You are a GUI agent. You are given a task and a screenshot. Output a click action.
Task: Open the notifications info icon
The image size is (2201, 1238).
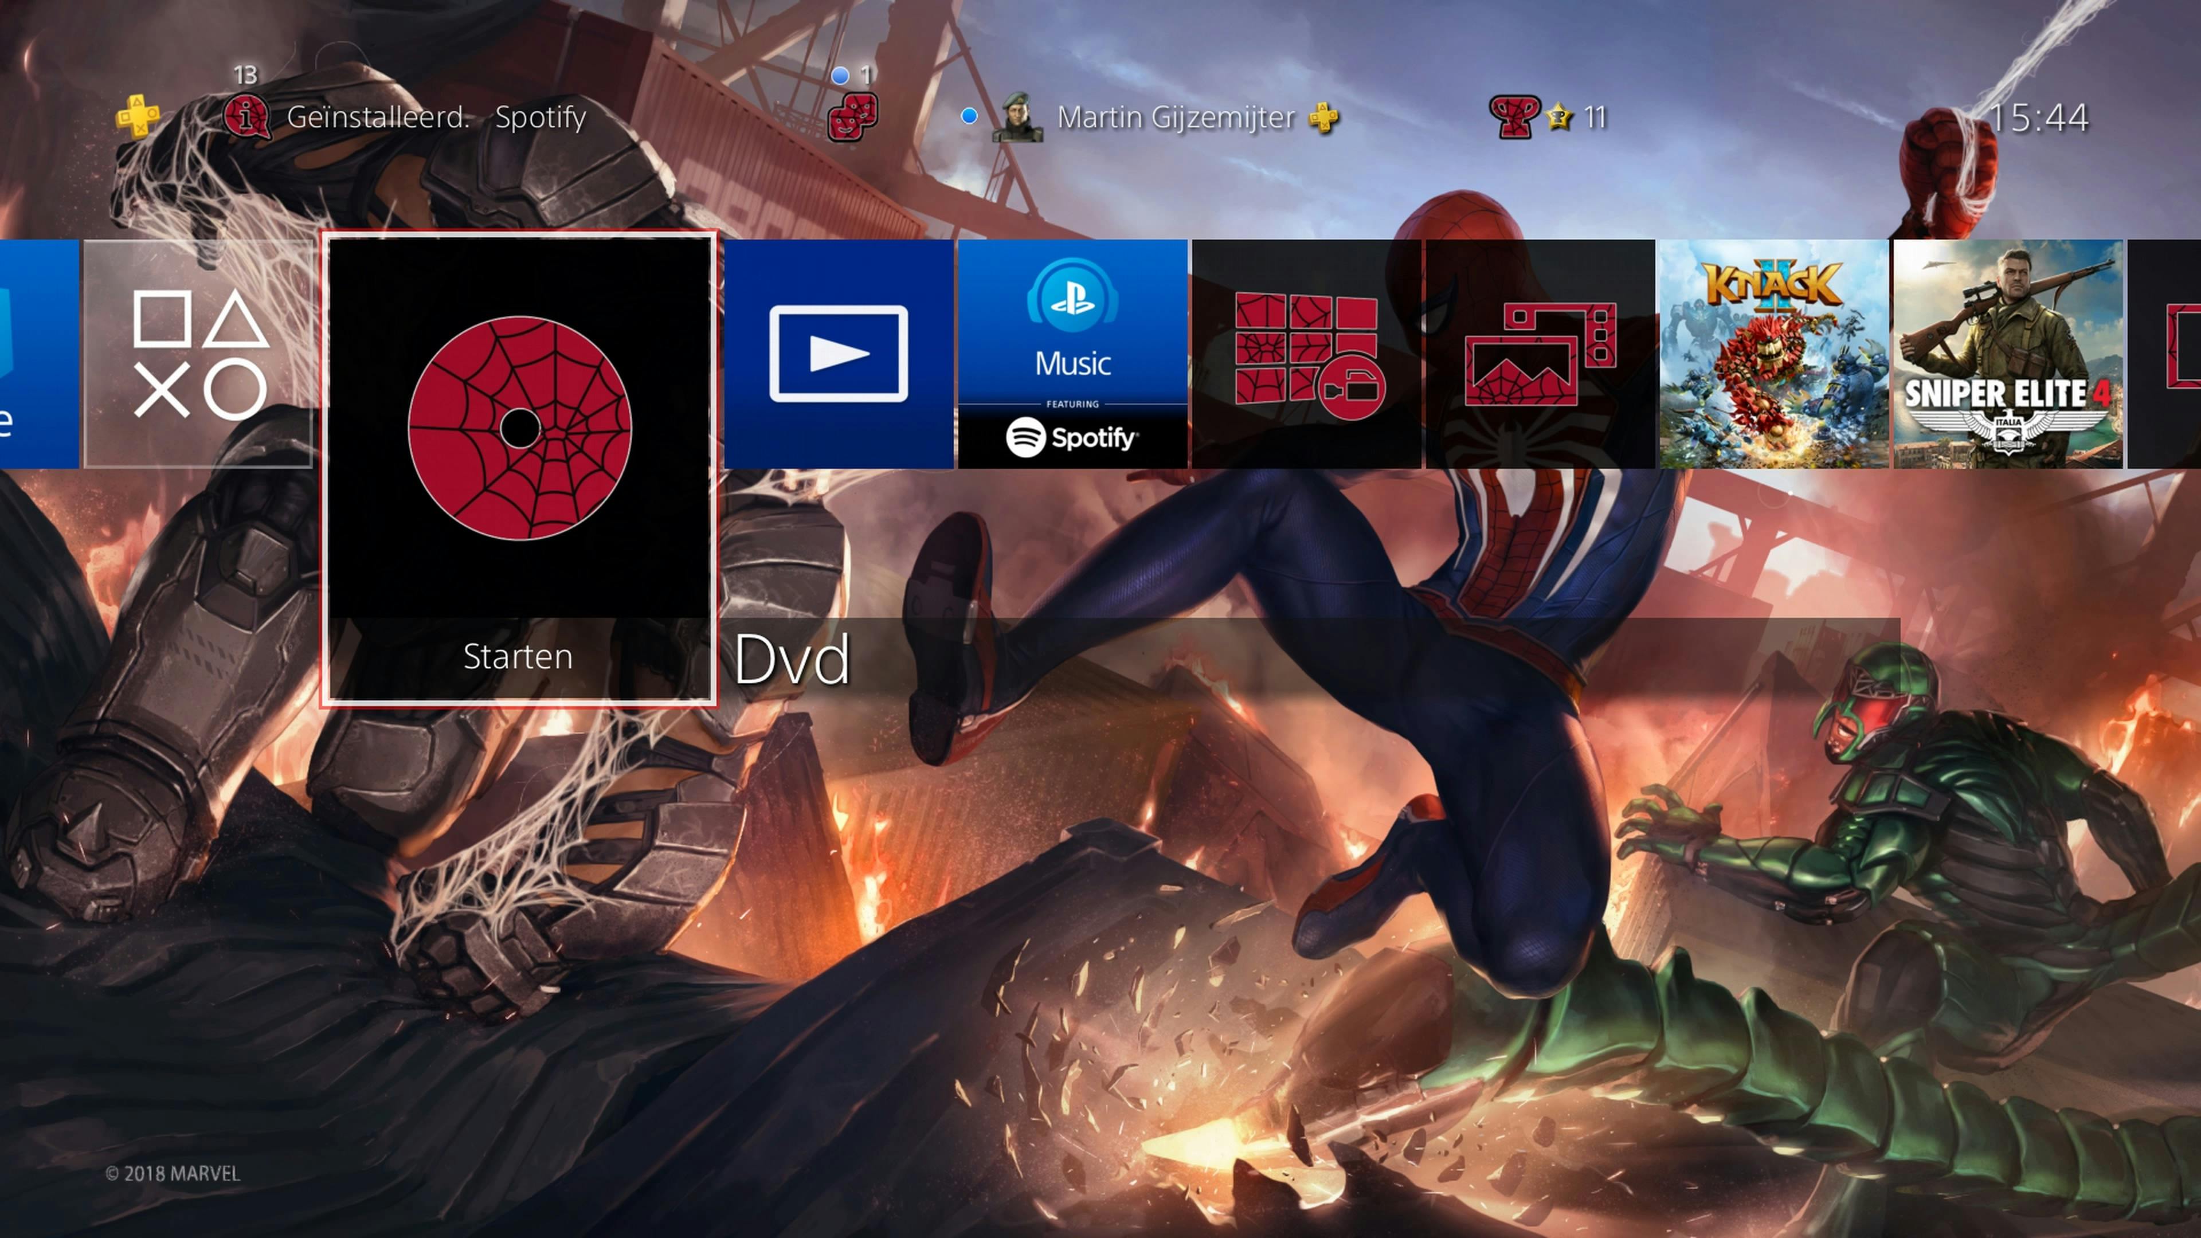pos(246,117)
